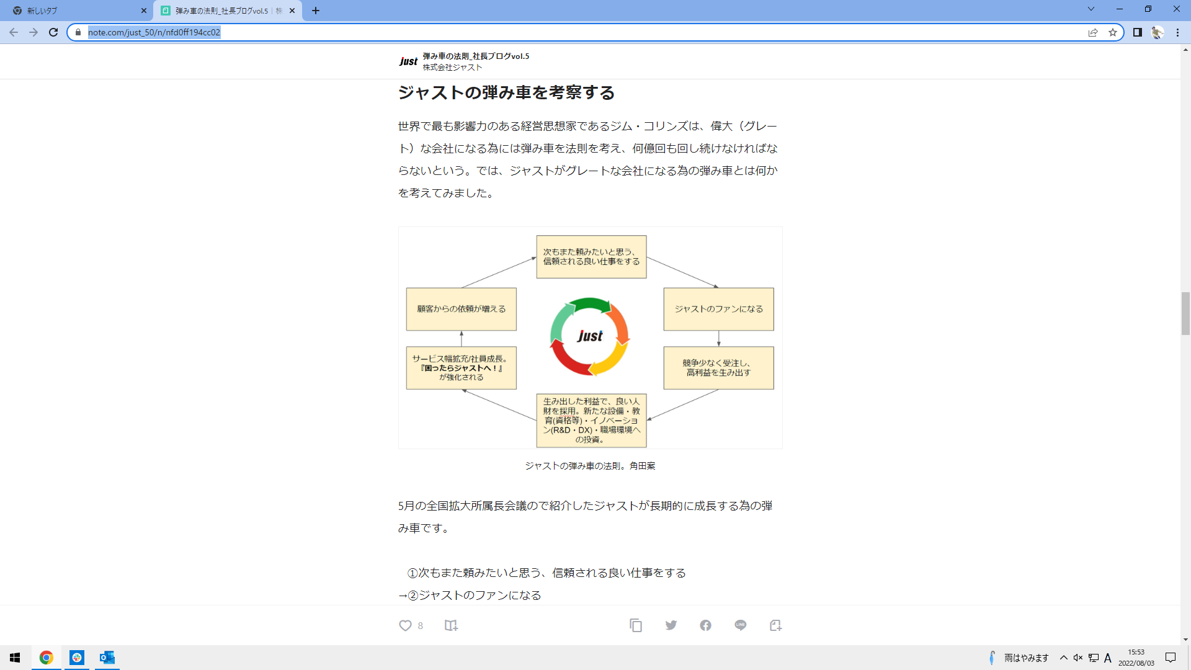Click the browser back arrow
The height and width of the screenshot is (670, 1191).
(x=14, y=32)
